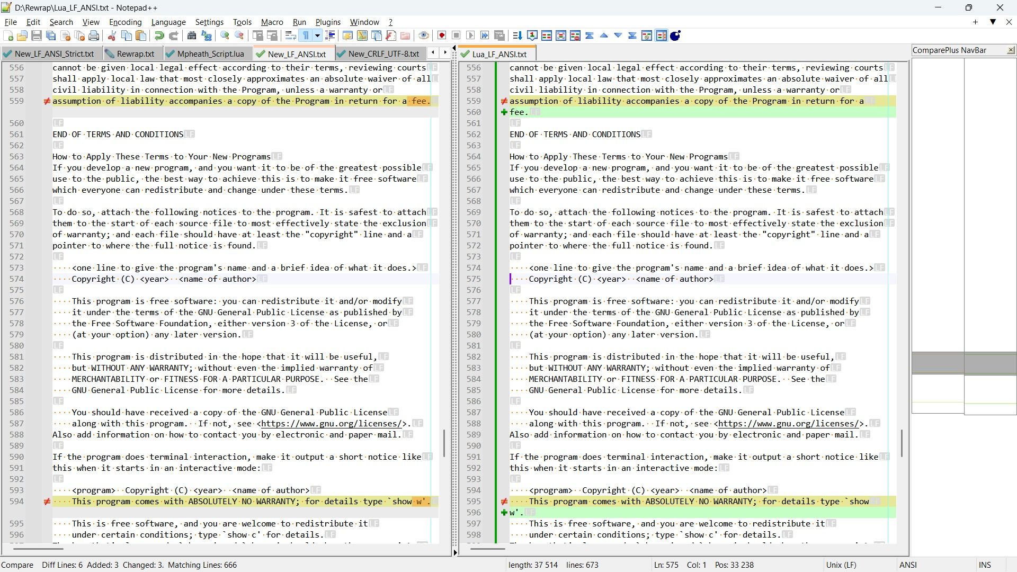
Task: Click the gnu.org licenses link in right pane
Action: tap(788, 423)
